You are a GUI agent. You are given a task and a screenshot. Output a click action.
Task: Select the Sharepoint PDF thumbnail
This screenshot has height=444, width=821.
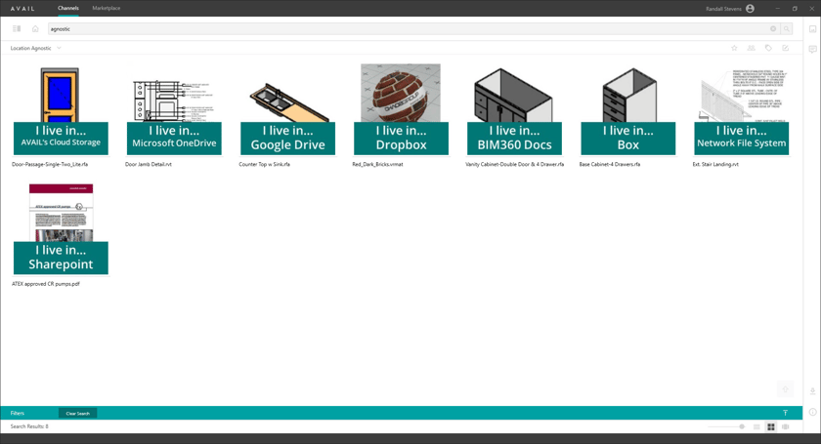(x=61, y=228)
